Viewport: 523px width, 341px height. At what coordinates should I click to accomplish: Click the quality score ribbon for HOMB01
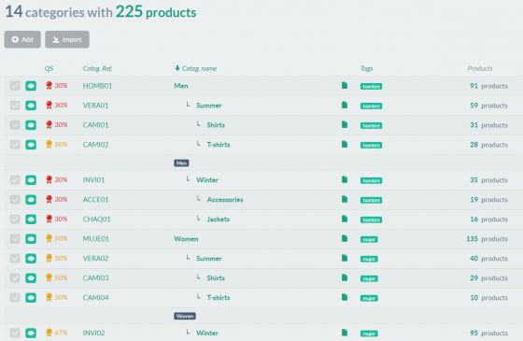tap(49, 85)
